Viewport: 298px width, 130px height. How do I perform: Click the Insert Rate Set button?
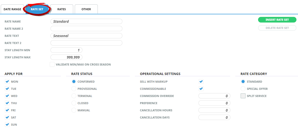click(277, 20)
